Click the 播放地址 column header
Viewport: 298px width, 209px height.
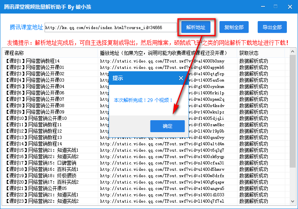[x=167, y=53]
